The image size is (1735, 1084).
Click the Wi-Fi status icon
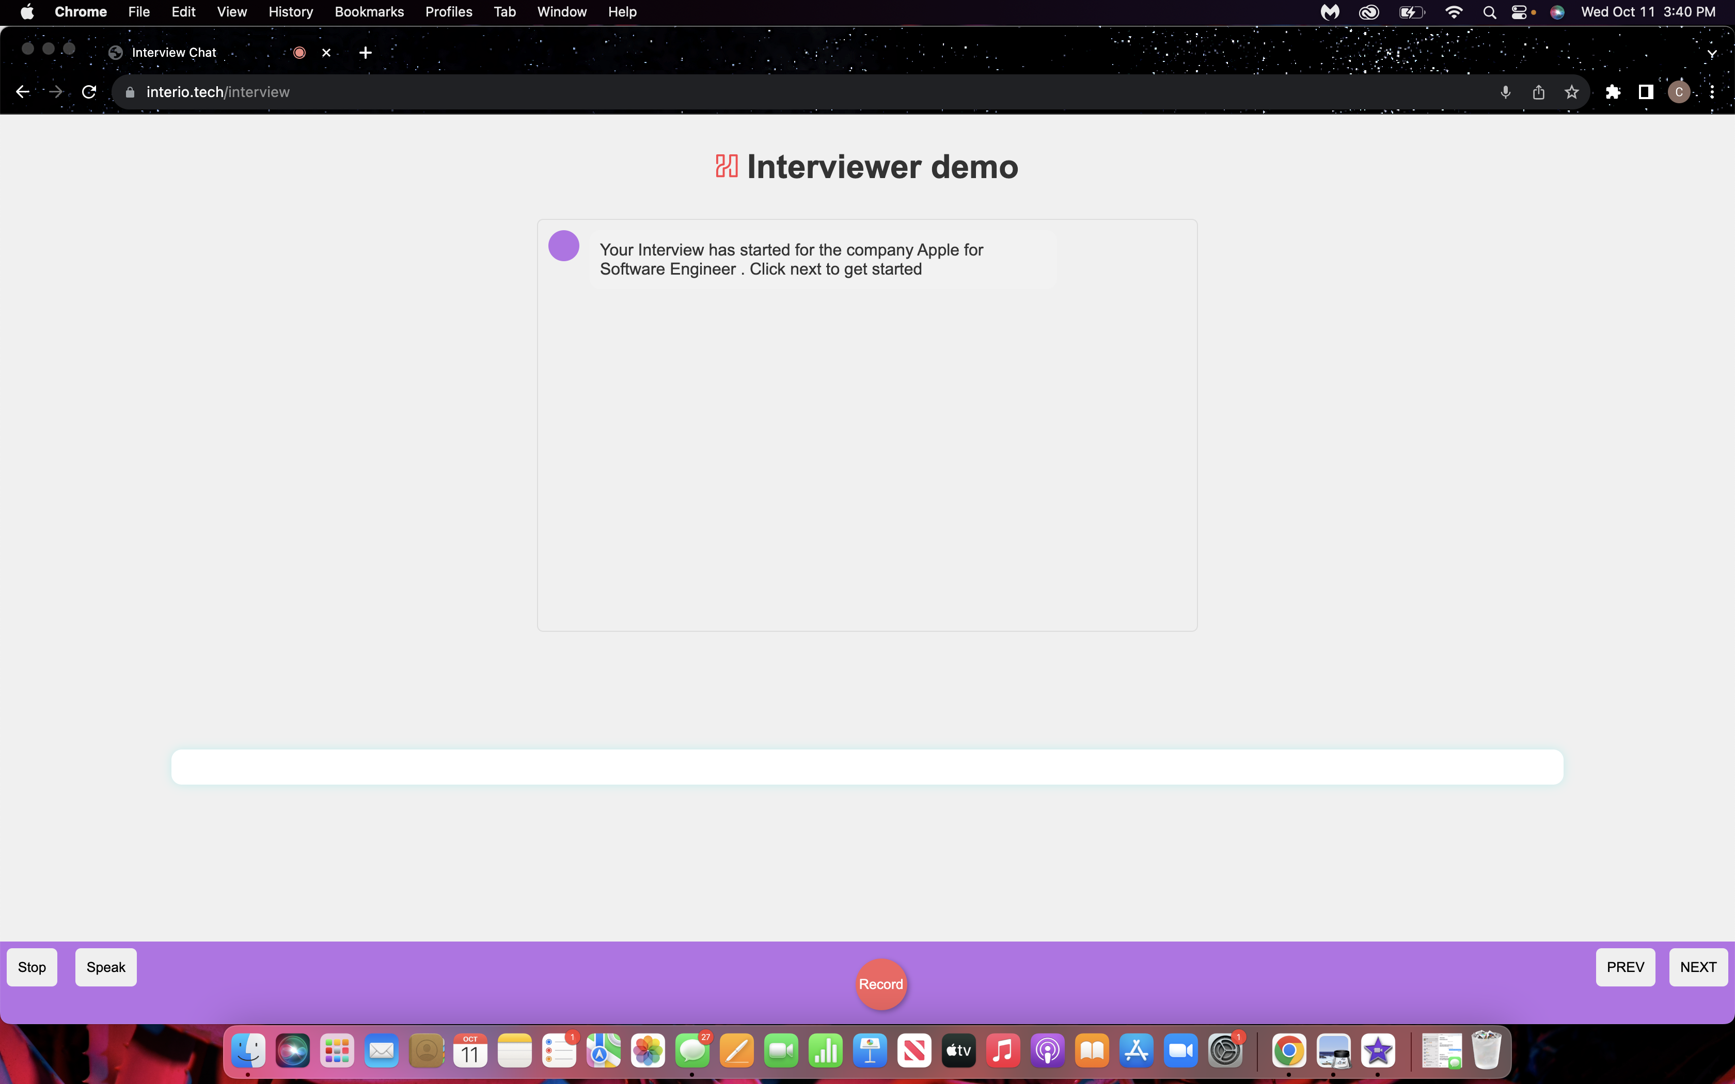click(1454, 11)
